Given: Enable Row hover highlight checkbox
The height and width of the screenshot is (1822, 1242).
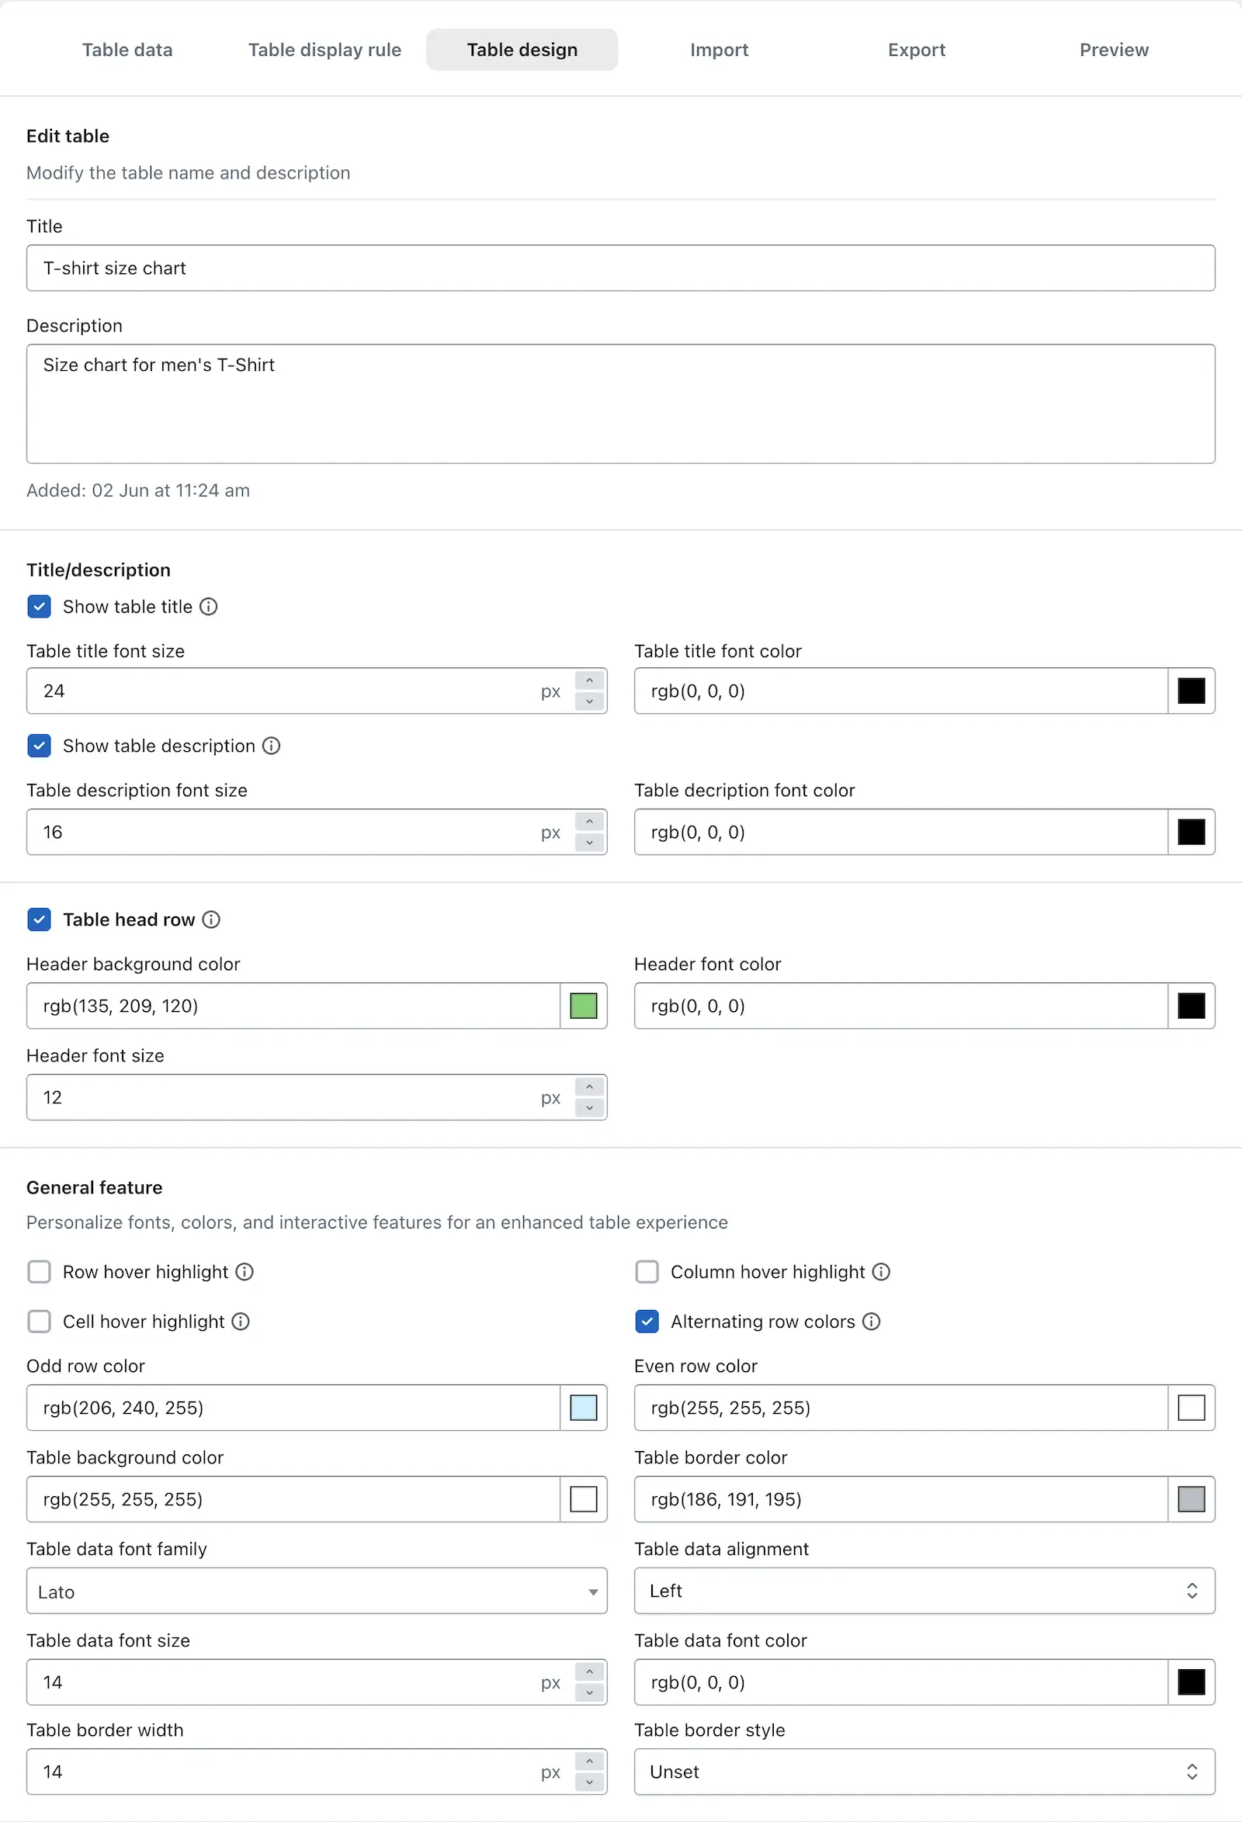Looking at the screenshot, I should pos(40,1272).
